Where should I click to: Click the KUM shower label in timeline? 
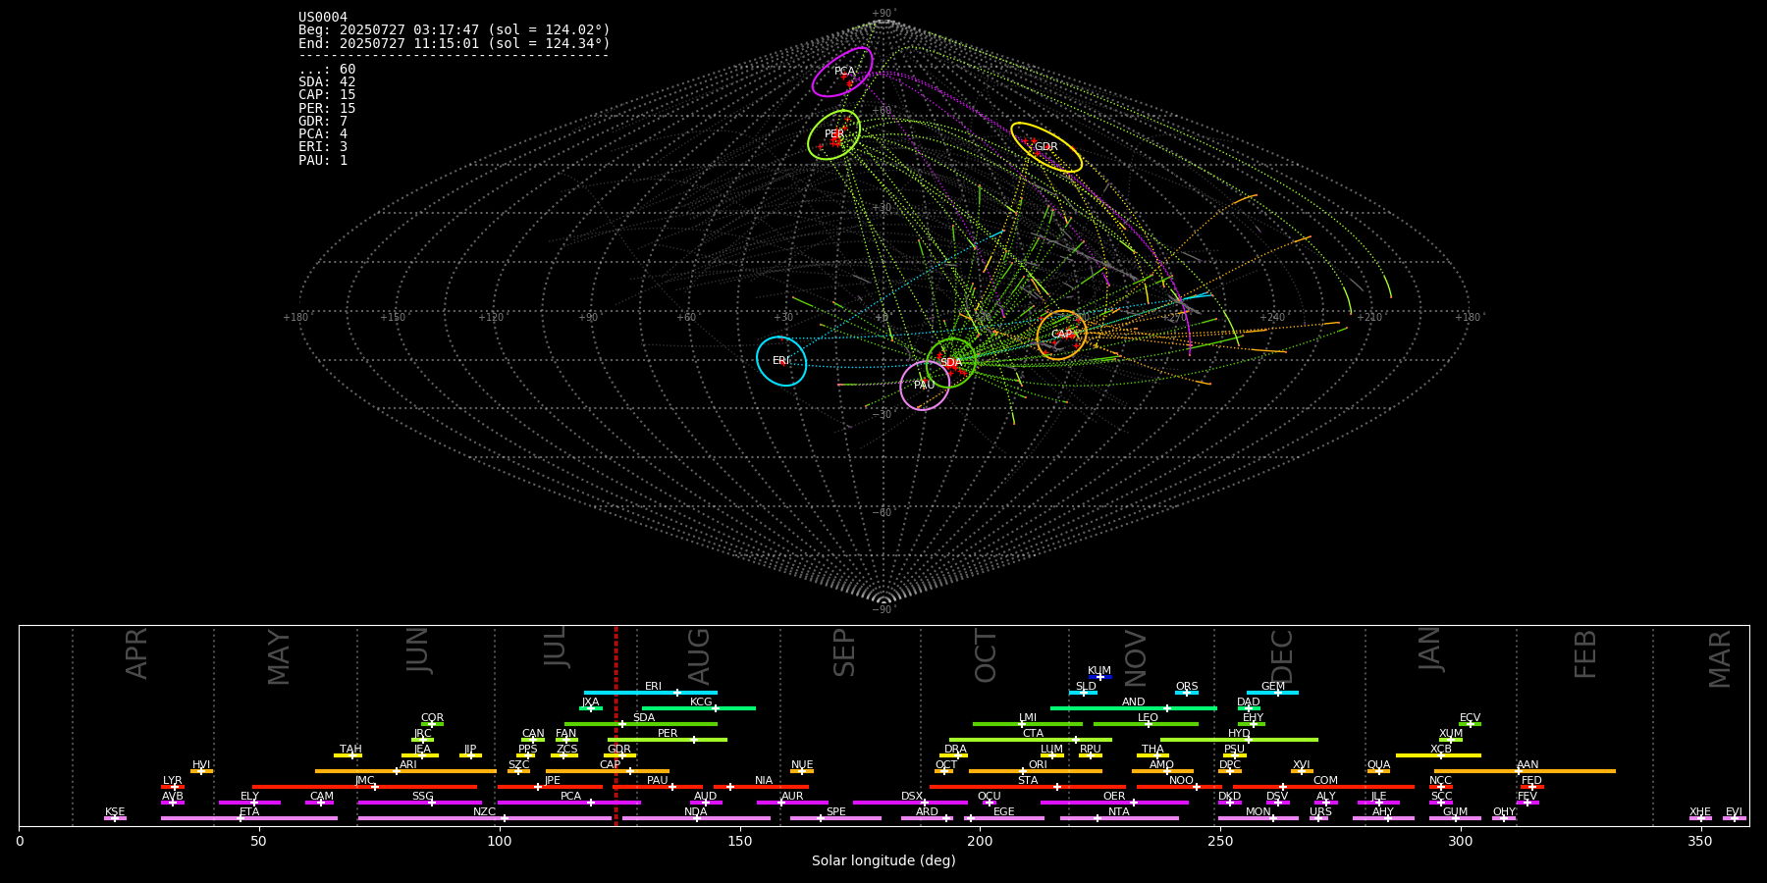[1099, 671]
